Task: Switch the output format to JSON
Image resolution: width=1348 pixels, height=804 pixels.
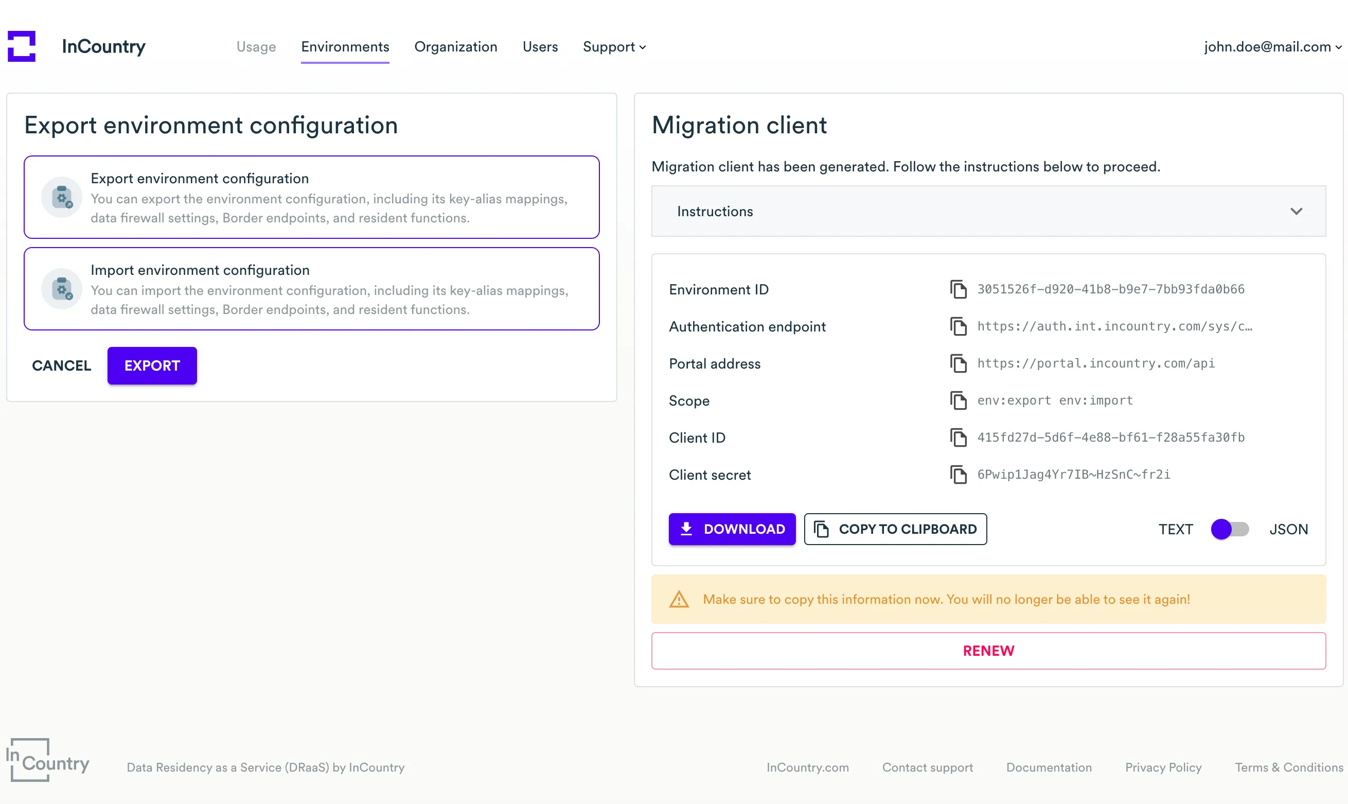Action: pos(1230,529)
